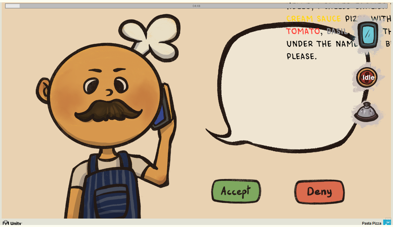393x227 pixels.
Task: Click the chef's brown mustache
Action: pos(108,111)
